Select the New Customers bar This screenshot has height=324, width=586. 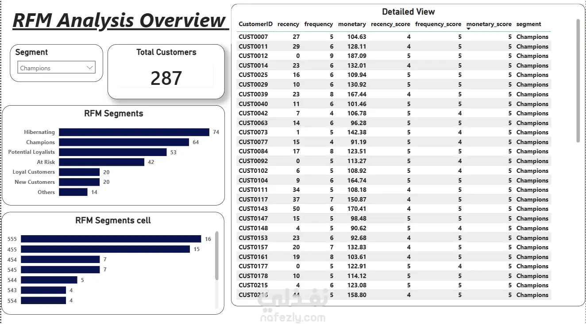point(79,182)
